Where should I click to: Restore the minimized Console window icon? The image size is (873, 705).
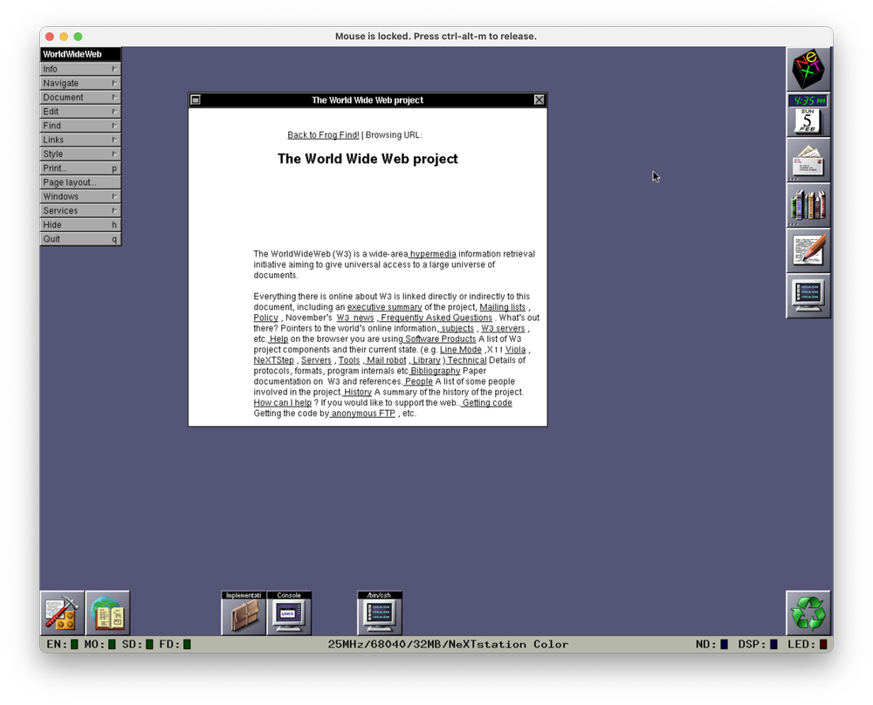click(288, 613)
